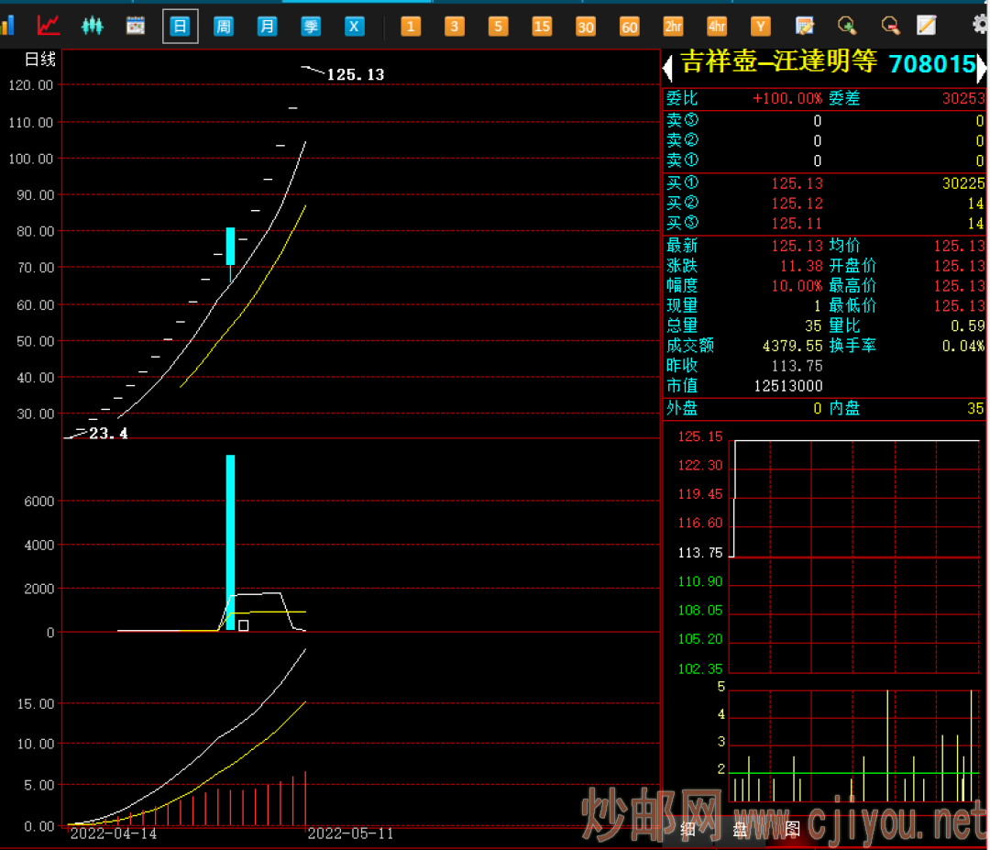Switch to the 图 tab at bottom

tap(793, 830)
